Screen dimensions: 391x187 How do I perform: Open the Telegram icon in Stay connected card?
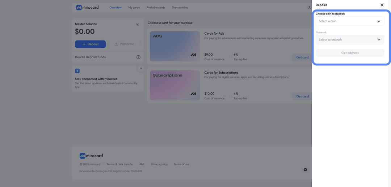point(77,71)
